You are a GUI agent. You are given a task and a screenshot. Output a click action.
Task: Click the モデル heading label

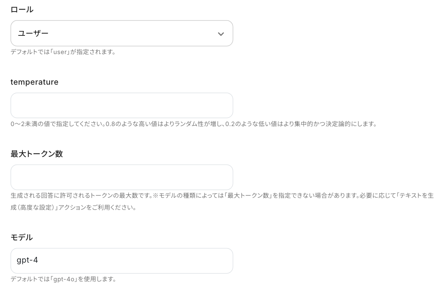pos(22,237)
